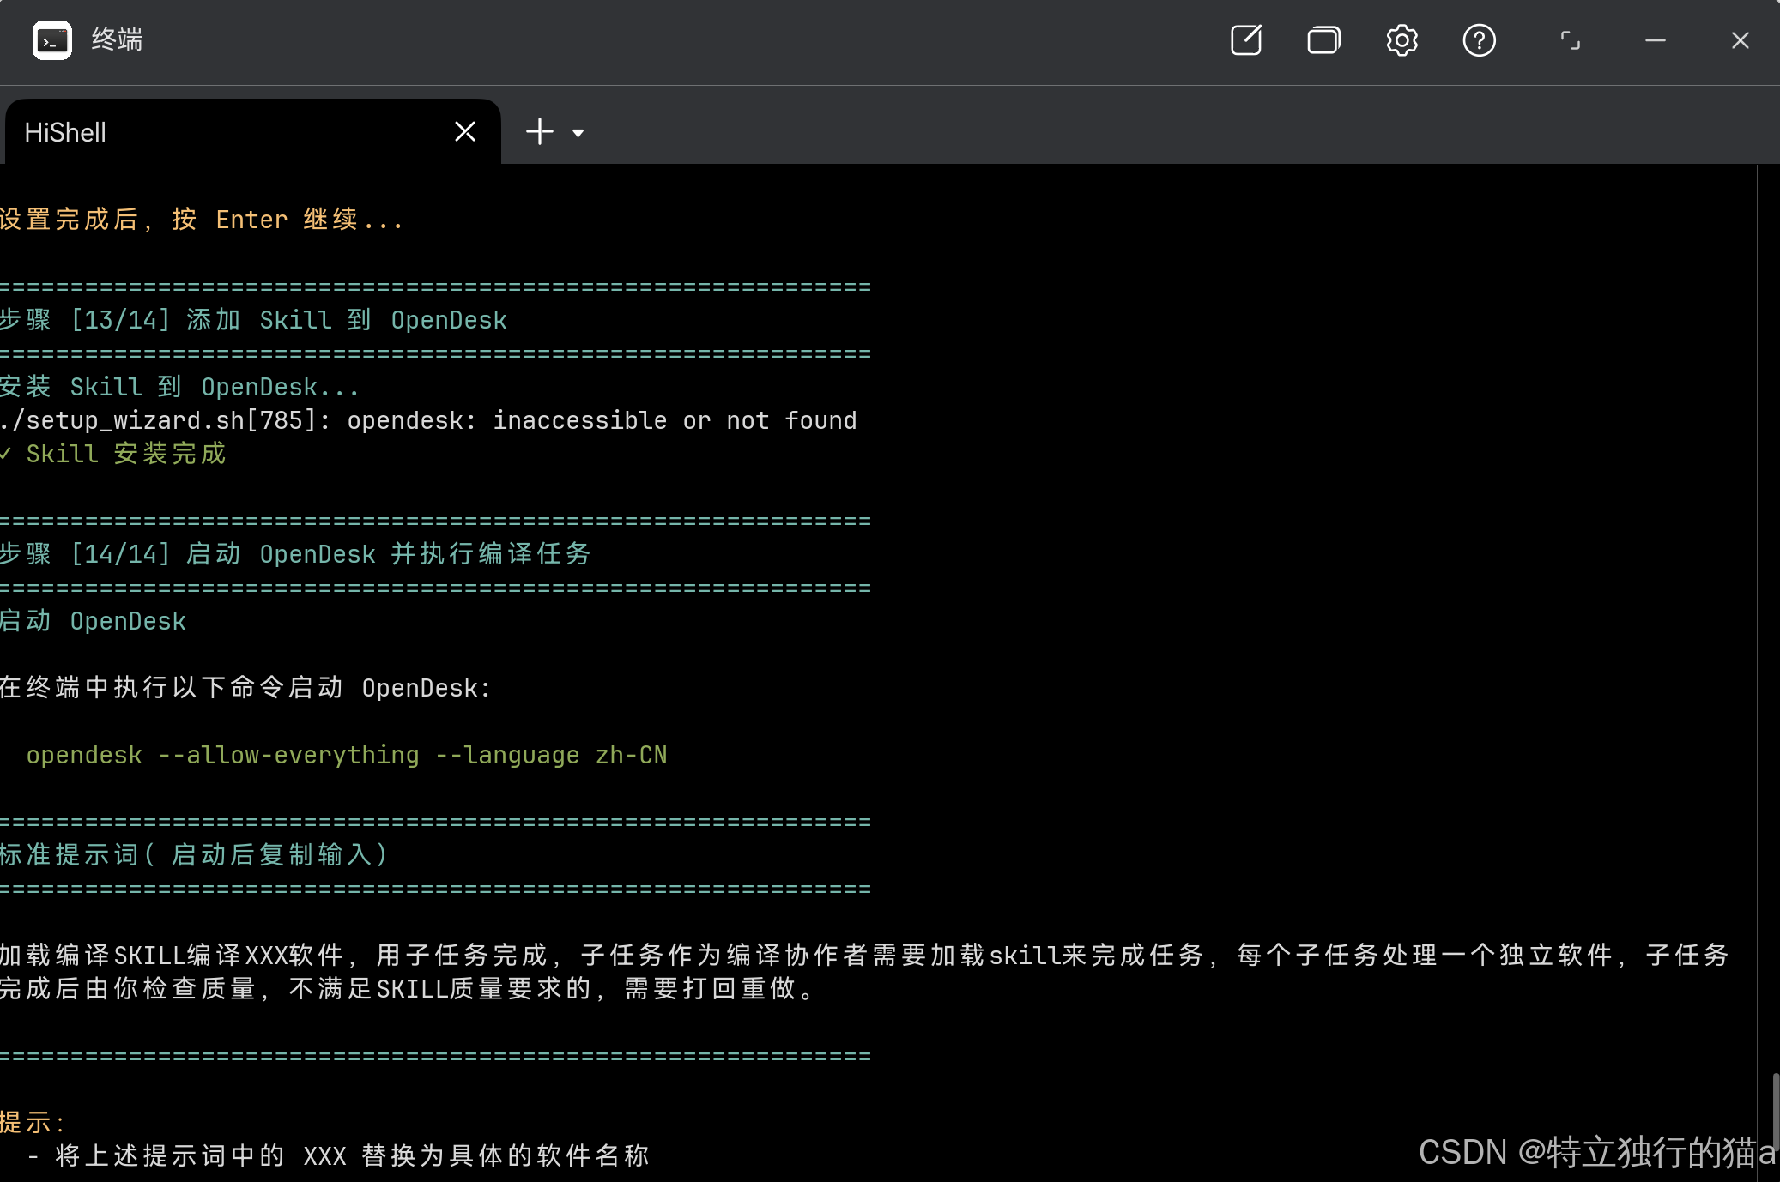Click the standalone '启动 OpenDesk' line
This screenshot has width=1780, height=1182.
93,621
